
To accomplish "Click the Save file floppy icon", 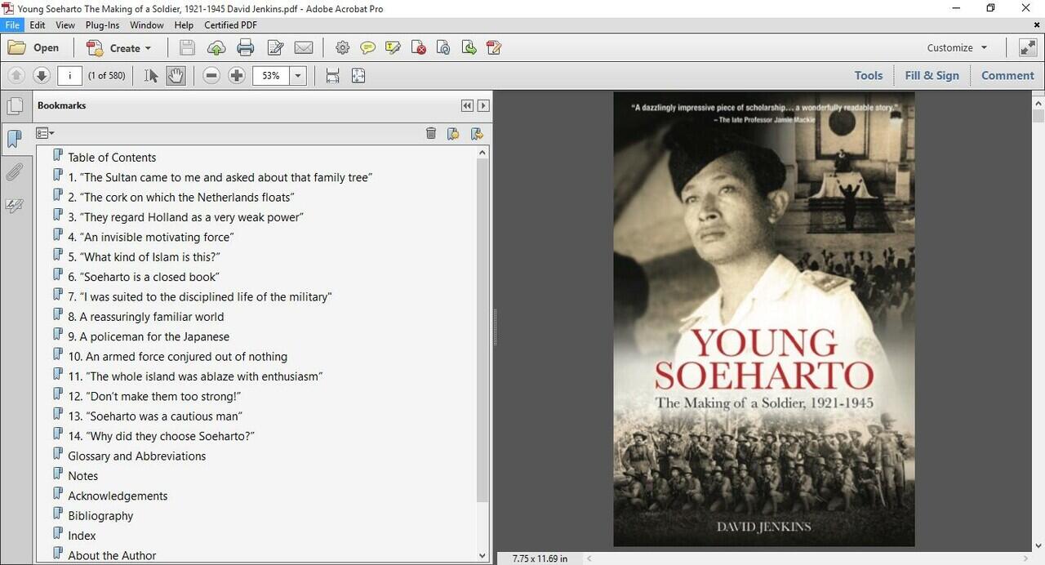I will pos(187,48).
